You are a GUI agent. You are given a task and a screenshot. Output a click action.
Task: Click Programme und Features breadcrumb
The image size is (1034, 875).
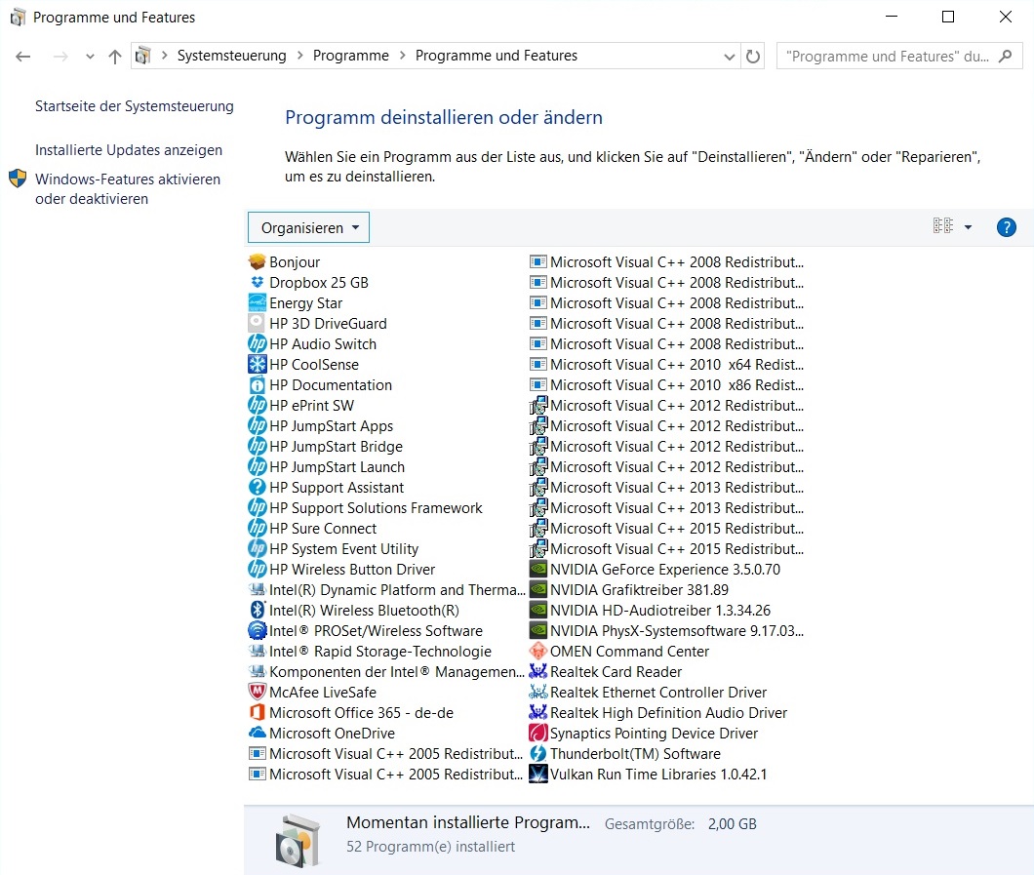[x=496, y=56]
